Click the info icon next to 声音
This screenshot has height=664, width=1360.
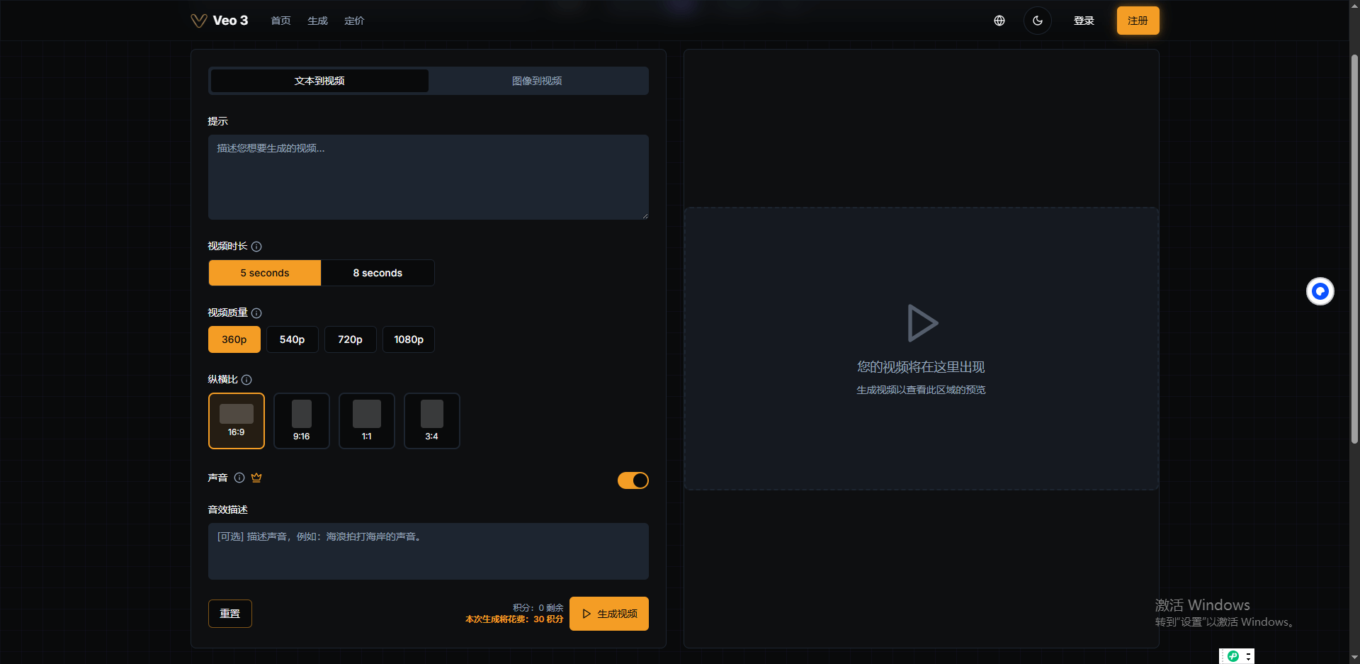point(239,478)
